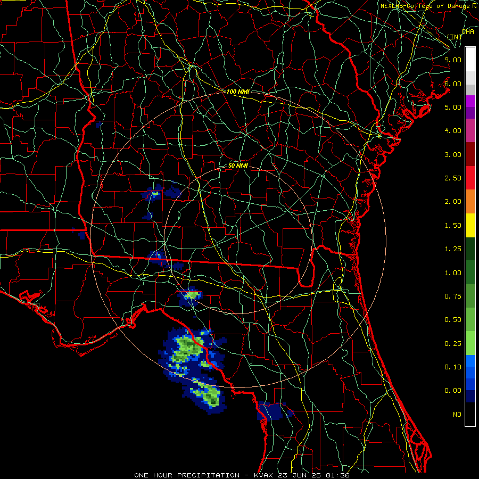Pick the bright red legend swatch
Image resolution: width=479 pixels, height=479 pixels.
coord(470,178)
